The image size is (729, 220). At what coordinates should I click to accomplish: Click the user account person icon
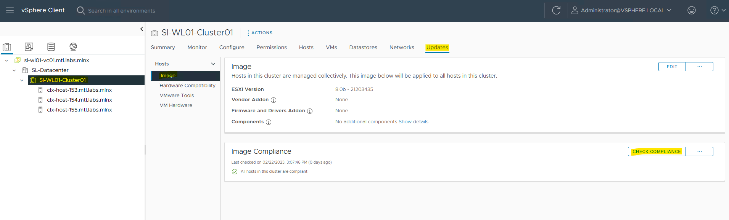tap(575, 10)
